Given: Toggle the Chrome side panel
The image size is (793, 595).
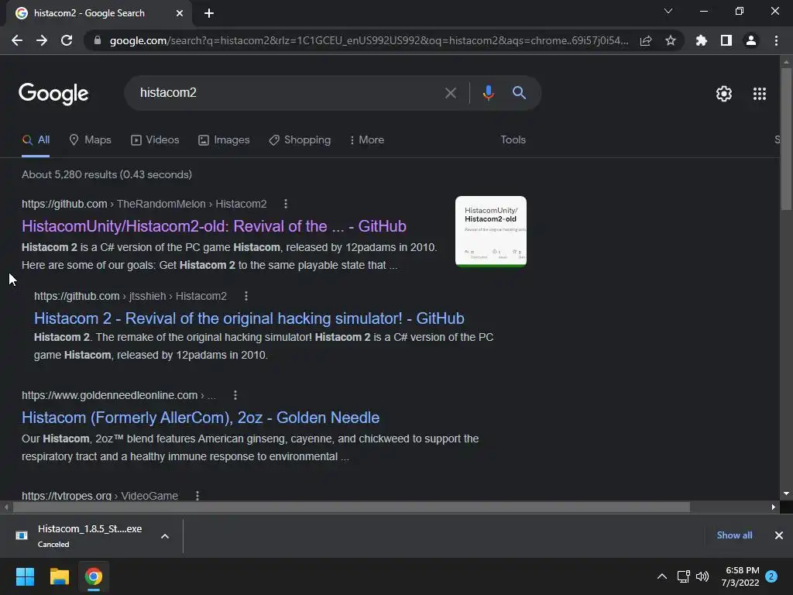Looking at the screenshot, I should tap(726, 40).
